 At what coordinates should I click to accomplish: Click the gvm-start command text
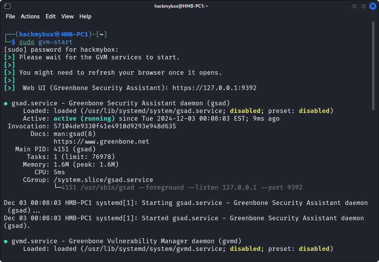(55, 42)
